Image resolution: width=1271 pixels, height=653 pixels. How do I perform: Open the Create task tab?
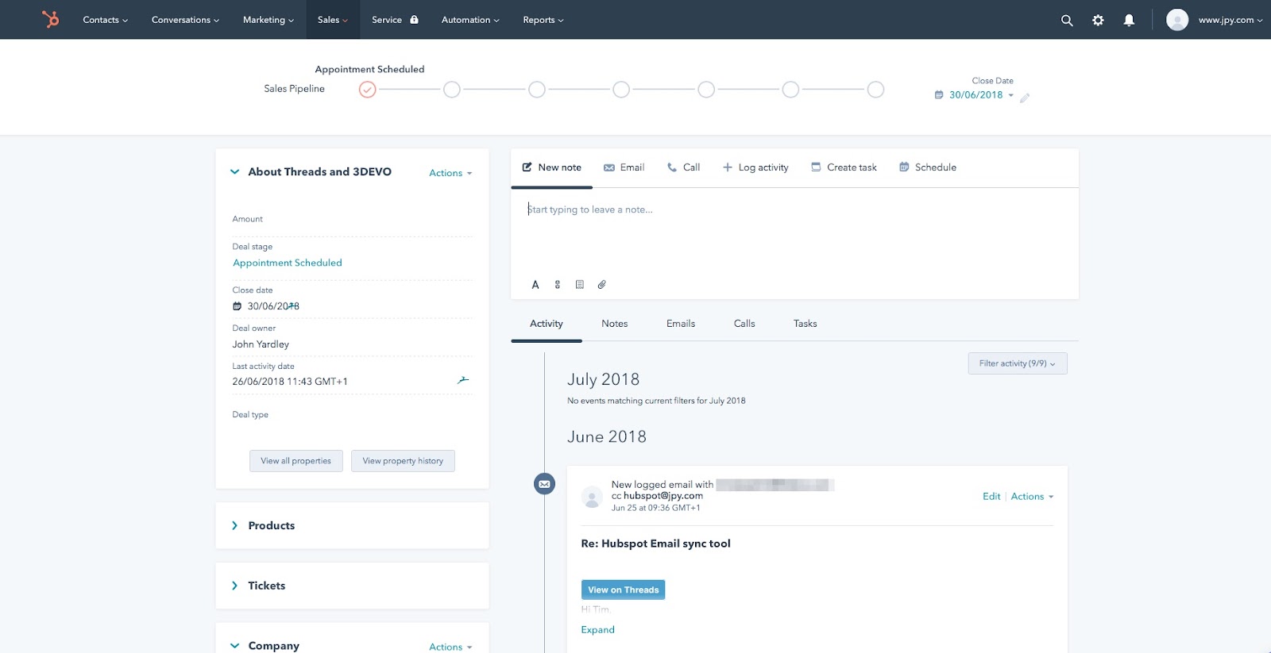pos(844,167)
